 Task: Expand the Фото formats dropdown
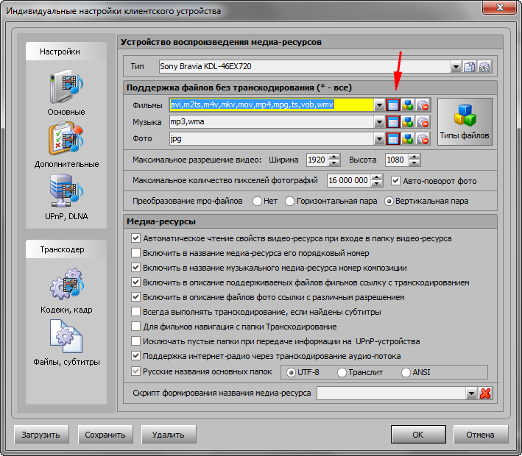point(380,138)
